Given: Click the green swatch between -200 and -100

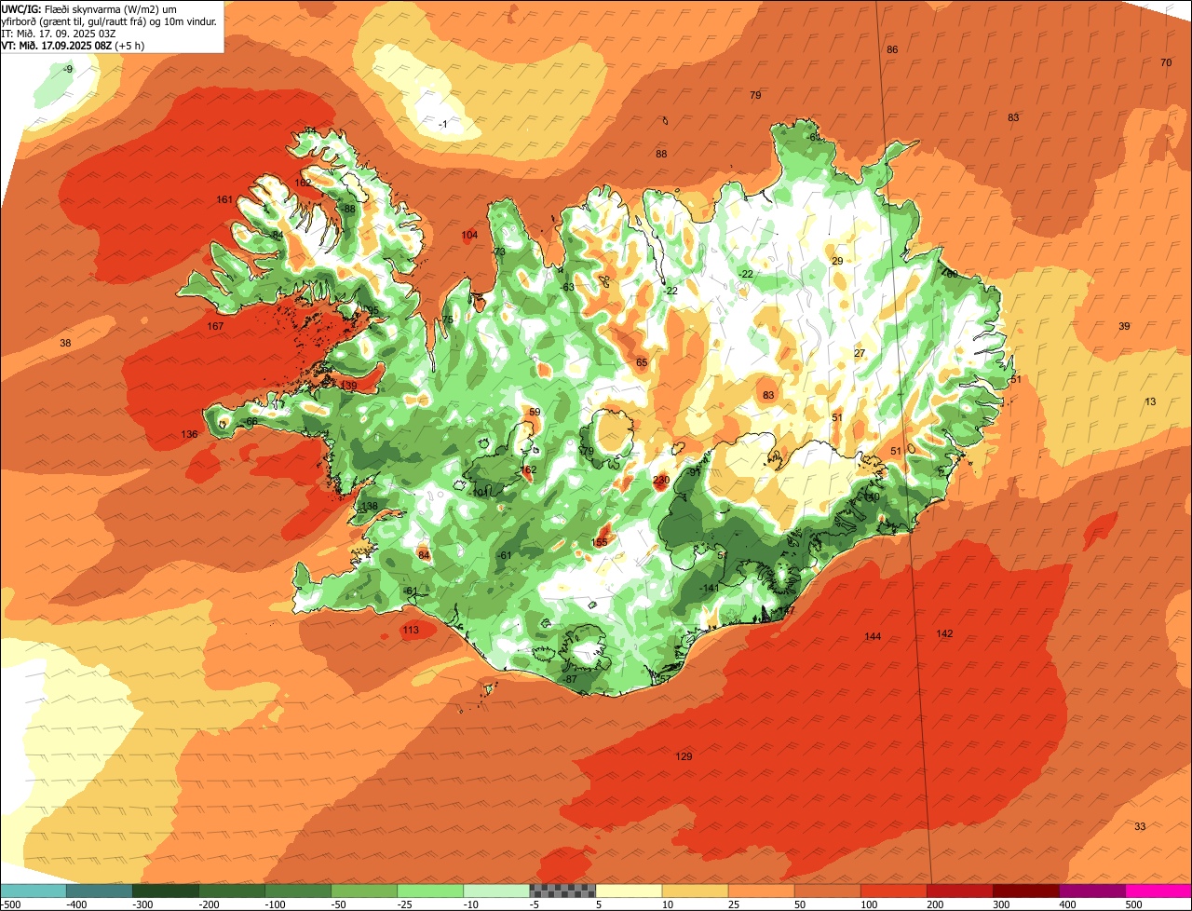Looking at the screenshot, I should [x=231, y=891].
